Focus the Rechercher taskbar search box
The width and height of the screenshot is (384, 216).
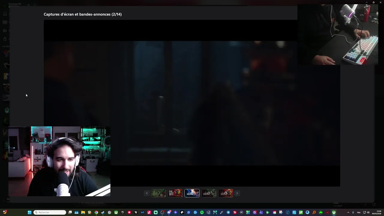pyautogui.click(x=50, y=212)
